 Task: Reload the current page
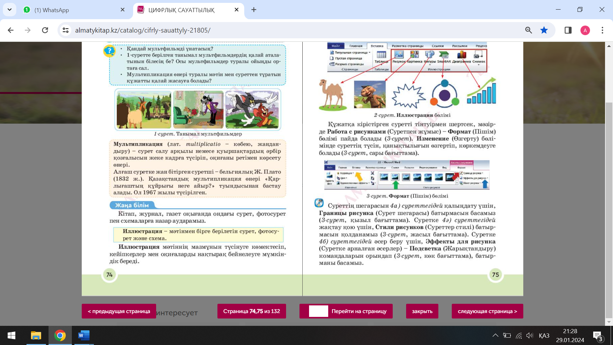tap(45, 30)
